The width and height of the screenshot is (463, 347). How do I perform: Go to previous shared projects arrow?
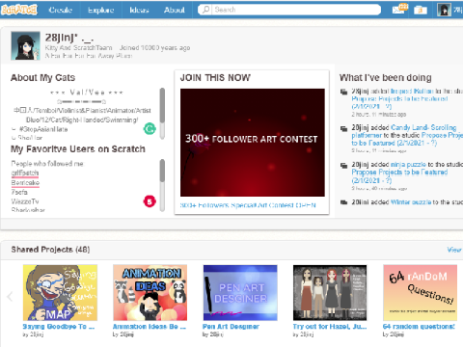[10, 296]
